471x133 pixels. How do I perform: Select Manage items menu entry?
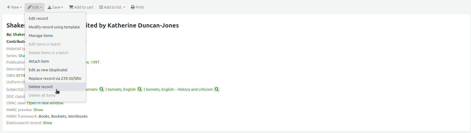coord(41,35)
